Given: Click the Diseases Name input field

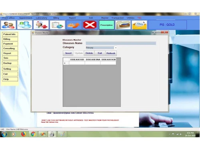Looking at the screenshot, I should tap(121, 43).
